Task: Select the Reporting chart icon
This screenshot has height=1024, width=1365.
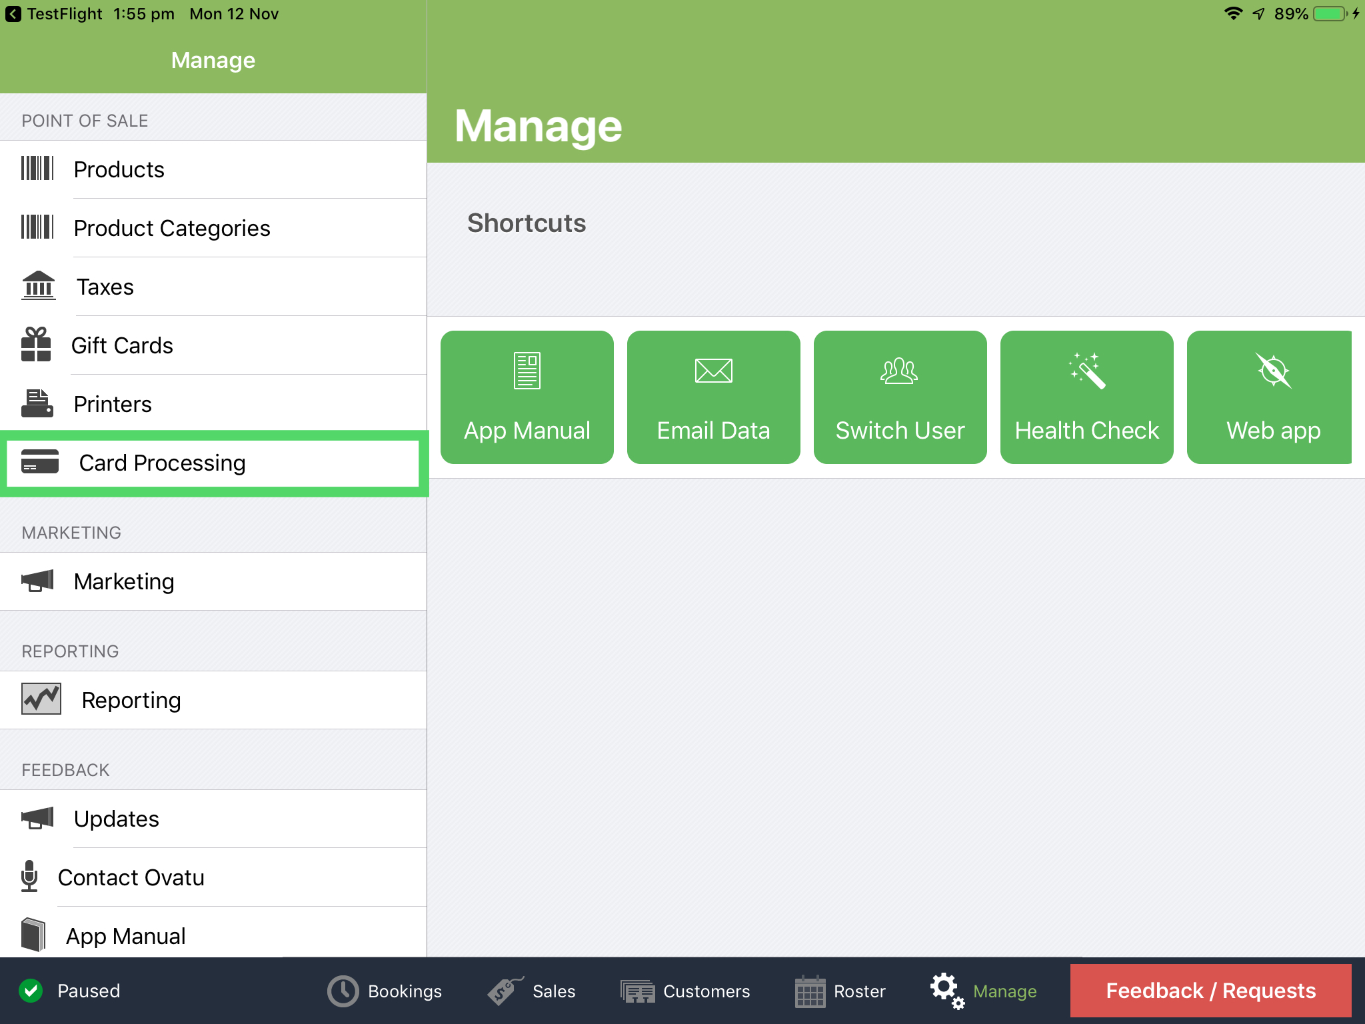Action: point(41,699)
